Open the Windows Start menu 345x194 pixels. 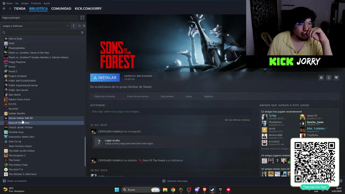(x=117, y=190)
